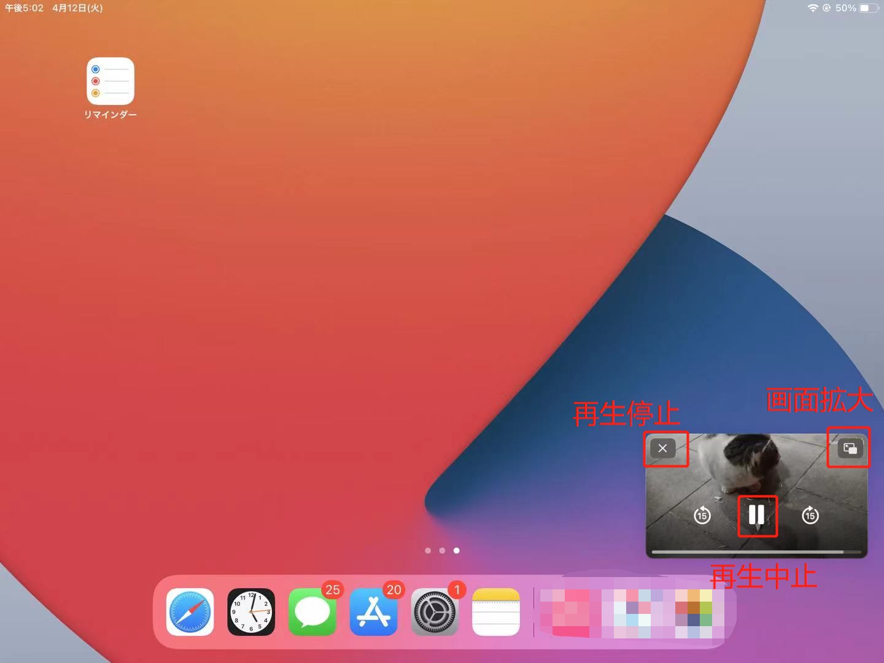
Task: Close the picture-in-picture video
Action: [x=663, y=448]
